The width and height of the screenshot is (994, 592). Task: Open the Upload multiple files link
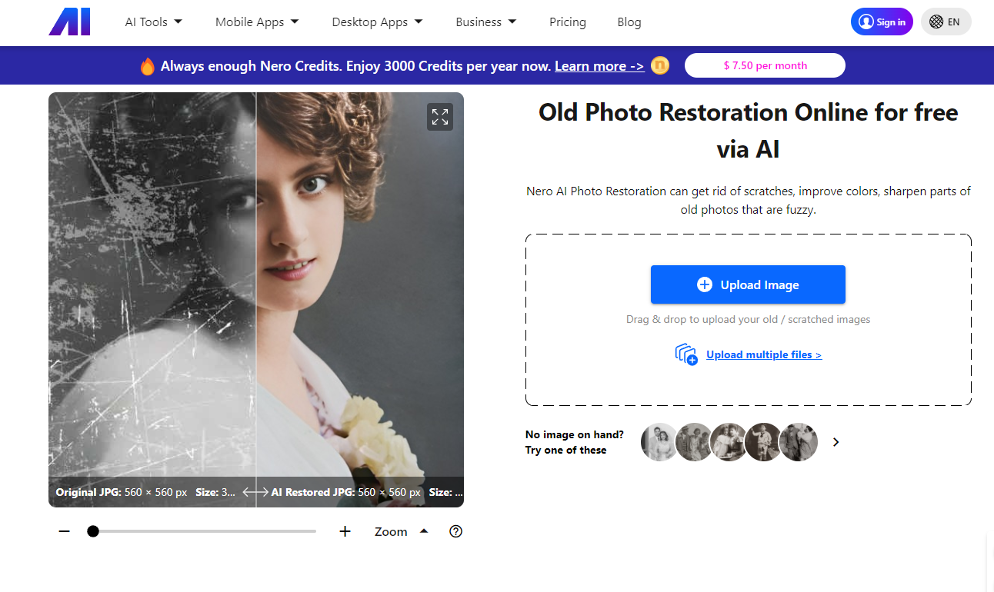pyautogui.click(x=764, y=354)
